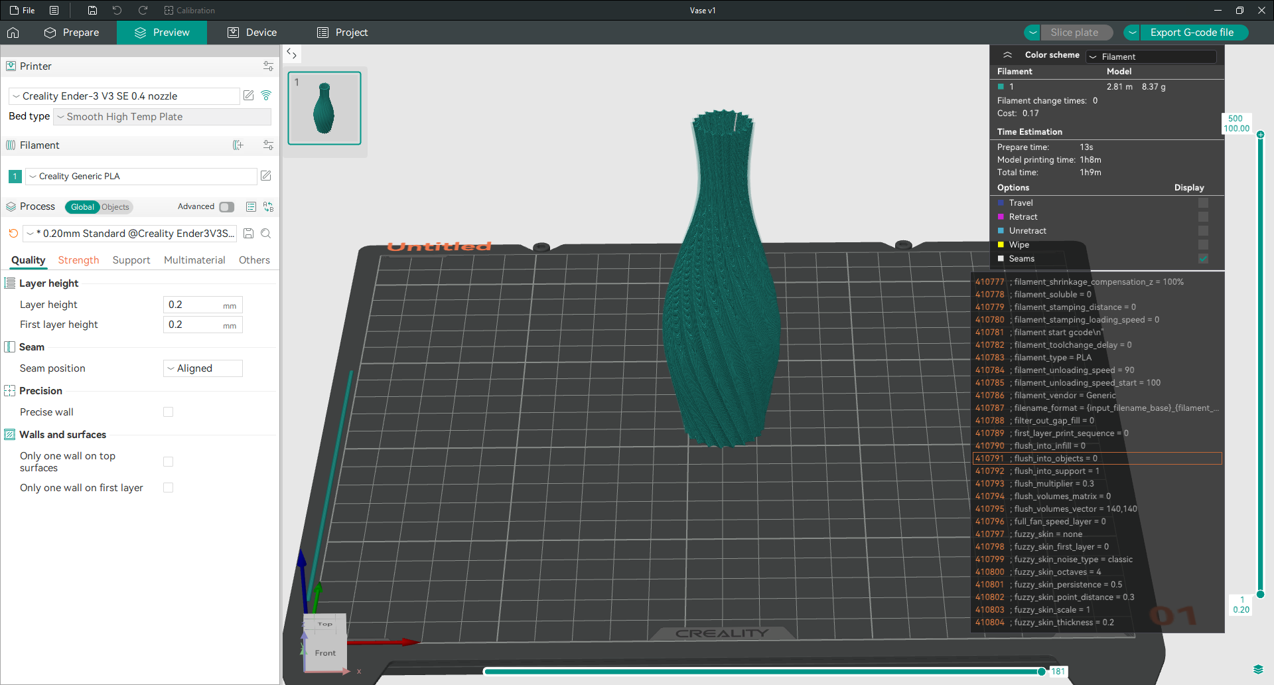Click the Layer height input field
Screen dimensions: 1274x685
pos(203,305)
